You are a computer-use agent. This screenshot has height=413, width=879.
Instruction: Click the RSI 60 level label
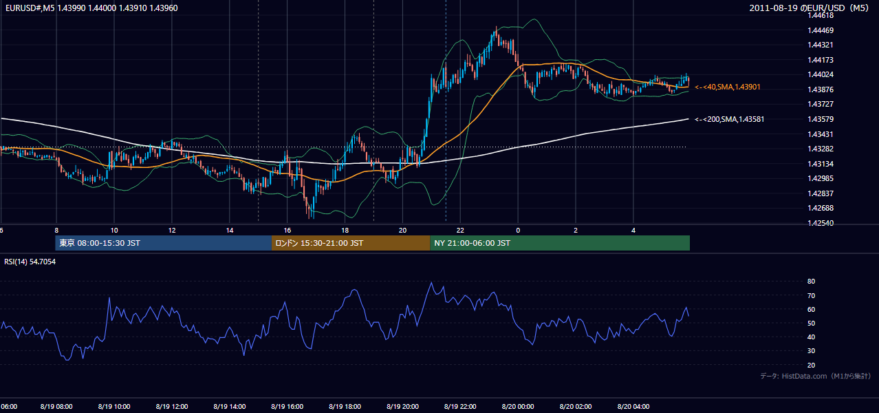point(811,309)
